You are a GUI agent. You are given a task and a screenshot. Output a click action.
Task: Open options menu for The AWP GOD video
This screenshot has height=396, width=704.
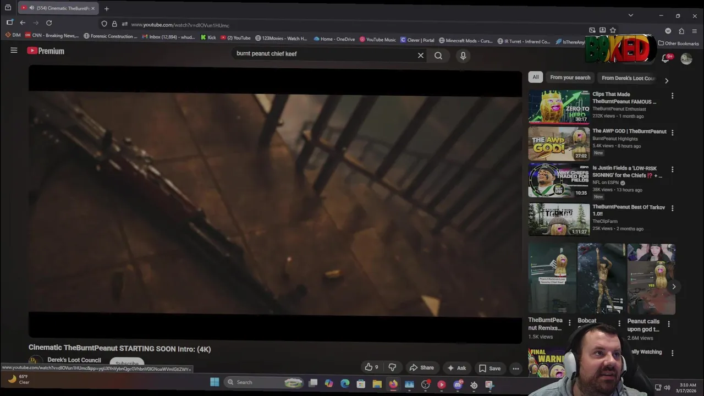672,133
